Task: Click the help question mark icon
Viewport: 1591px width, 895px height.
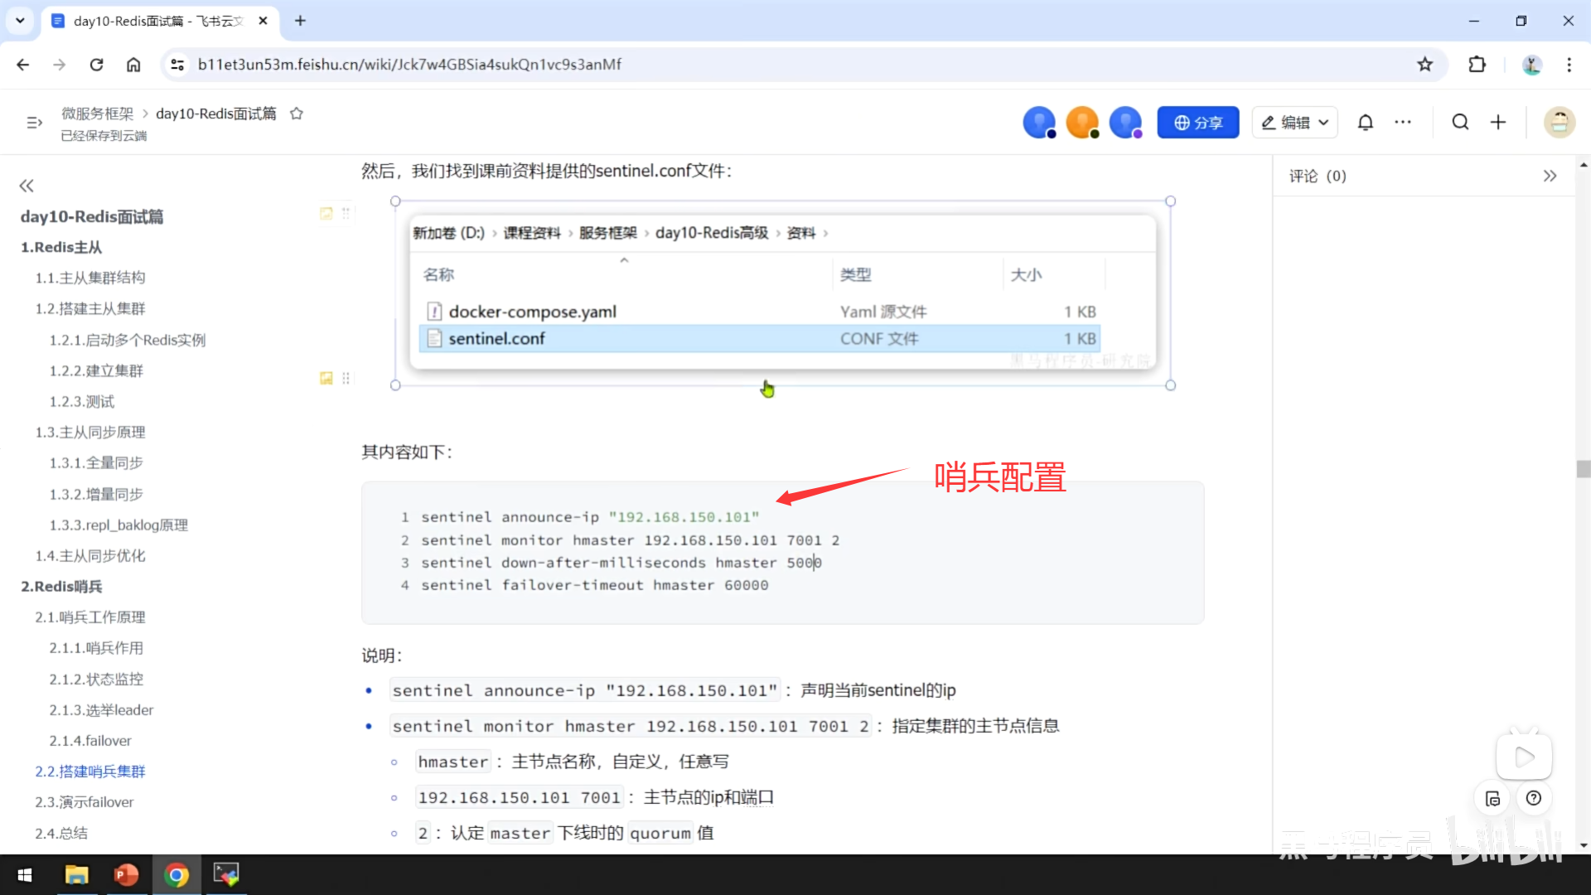Action: pos(1534,798)
